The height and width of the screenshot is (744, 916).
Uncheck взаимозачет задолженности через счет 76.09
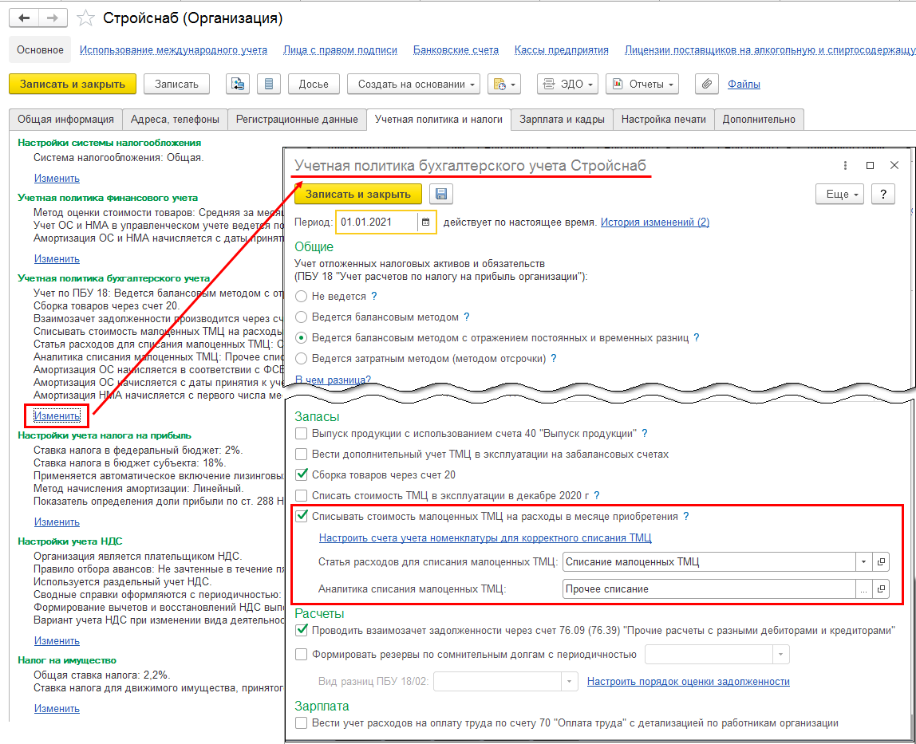302,630
